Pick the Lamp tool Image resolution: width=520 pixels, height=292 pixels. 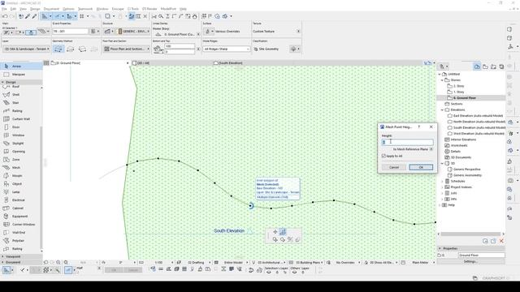(21, 192)
